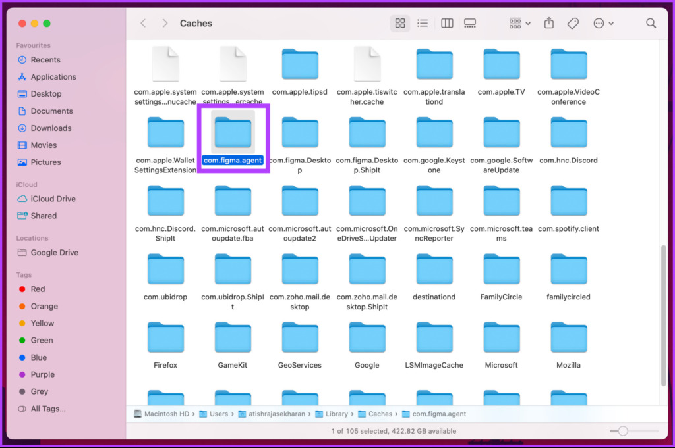Open the Finder search magnifier

(651, 23)
